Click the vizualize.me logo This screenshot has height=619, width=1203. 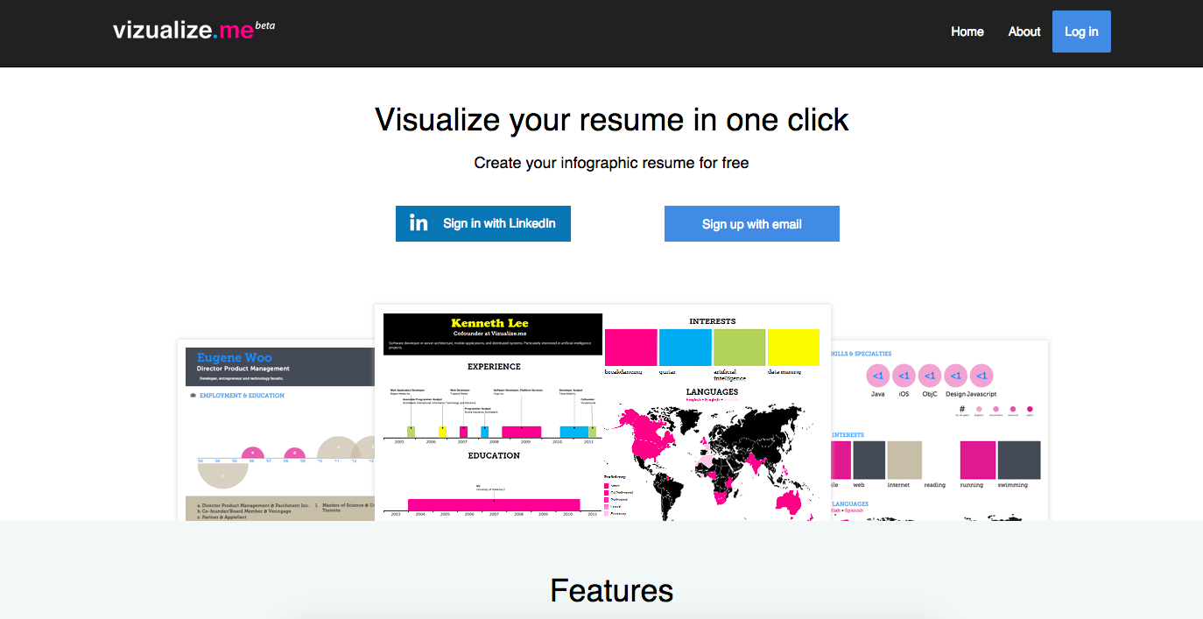pyautogui.click(x=193, y=30)
